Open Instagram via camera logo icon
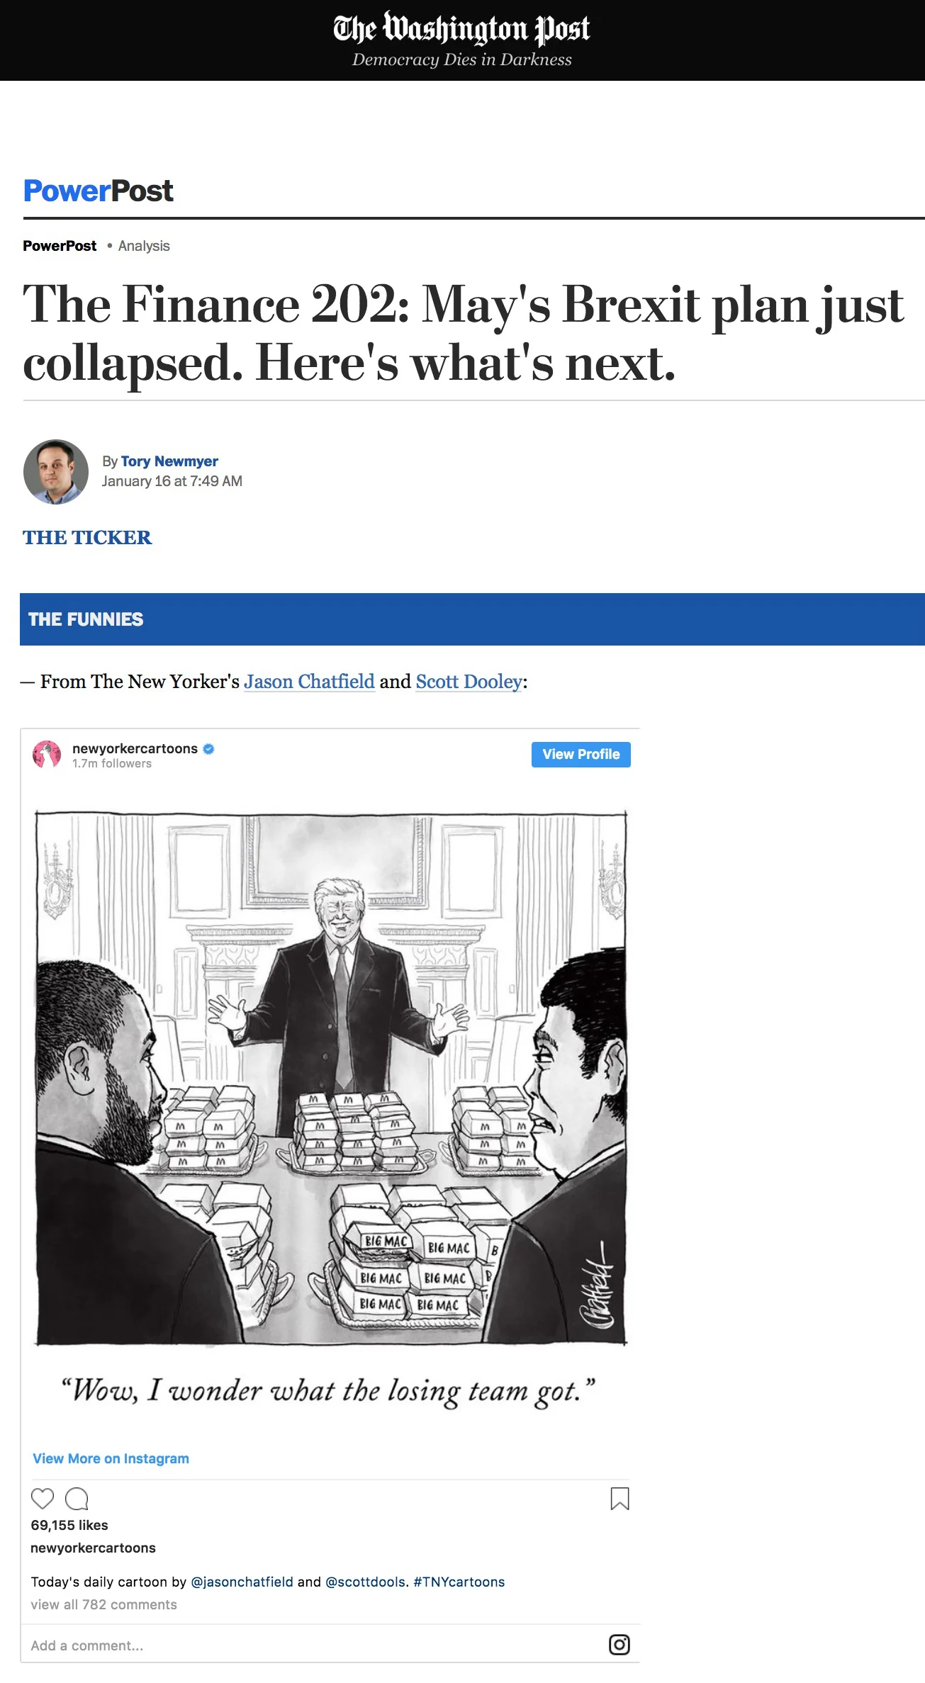The width and height of the screenshot is (925, 1683). (620, 1644)
